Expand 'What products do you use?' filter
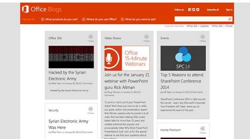The image size is (250, 139). [x=59, y=19]
